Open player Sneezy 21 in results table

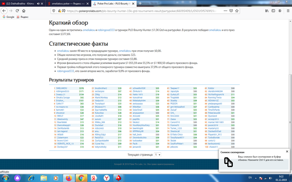click(x=61, y=94)
